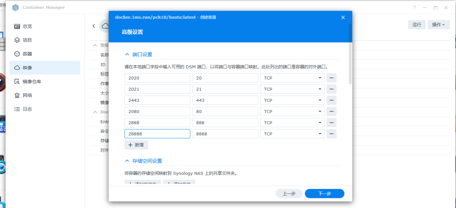The height and width of the screenshot is (208, 456).
Task: Open 容器 in the sidebar
Action: [x=45, y=54]
